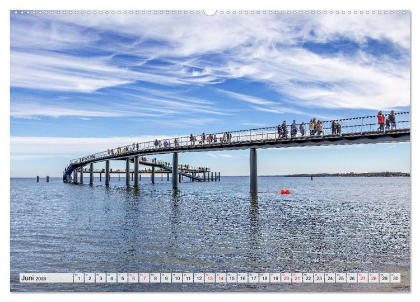420x302 pixels.
Task: Select date 2 in the calendar strip
Action: click(x=90, y=278)
